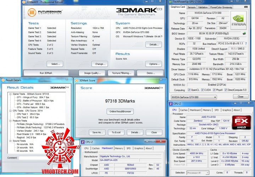Click the 97318 3DMarks score text
This screenshot has height=177, width=255.
coord(120,101)
